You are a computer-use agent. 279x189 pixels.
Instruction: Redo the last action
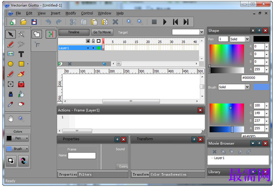(x=59, y=22)
